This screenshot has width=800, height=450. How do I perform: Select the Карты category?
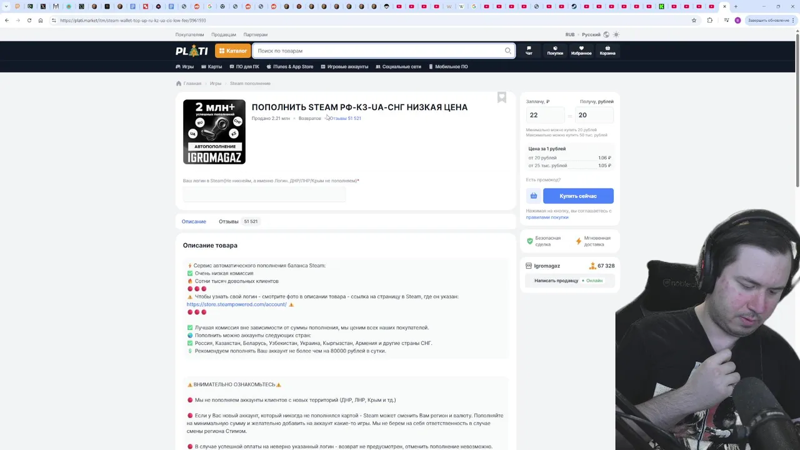(211, 66)
